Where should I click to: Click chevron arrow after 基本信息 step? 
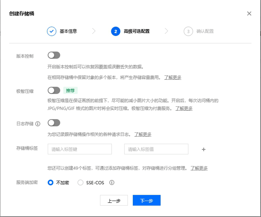click(94, 31)
